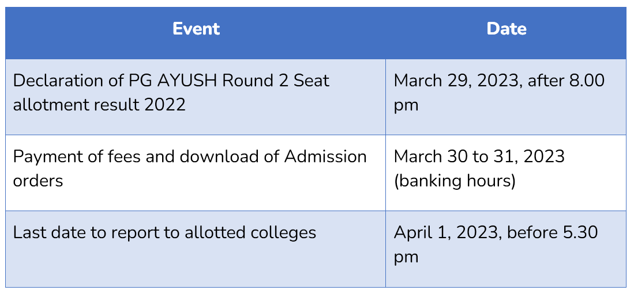Click the April 1, 2023 date cell

click(x=506, y=249)
